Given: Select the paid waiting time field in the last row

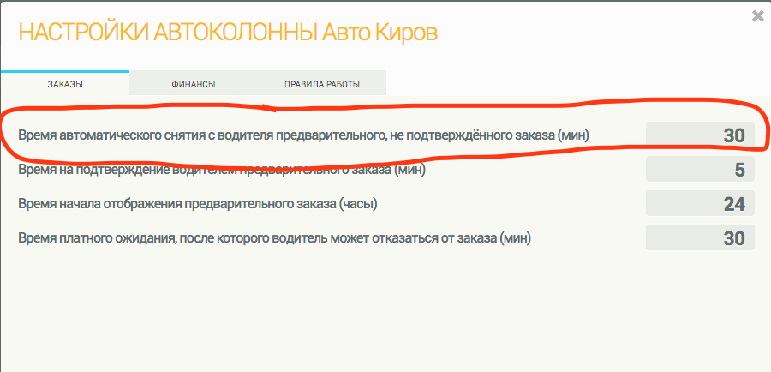Looking at the screenshot, I should tap(700, 238).
